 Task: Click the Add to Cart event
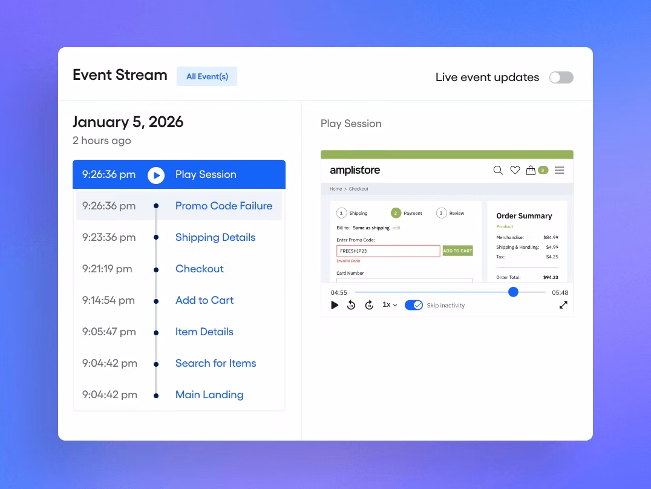click(204, 300)
